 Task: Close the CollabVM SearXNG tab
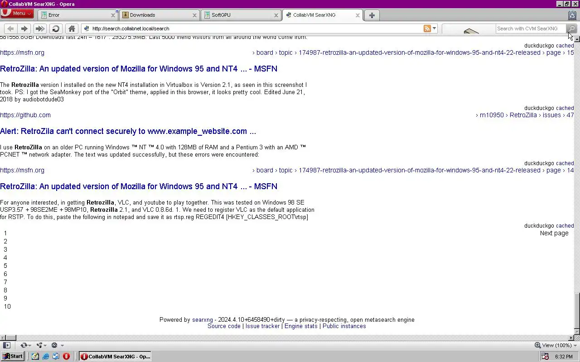coord(358,15)
